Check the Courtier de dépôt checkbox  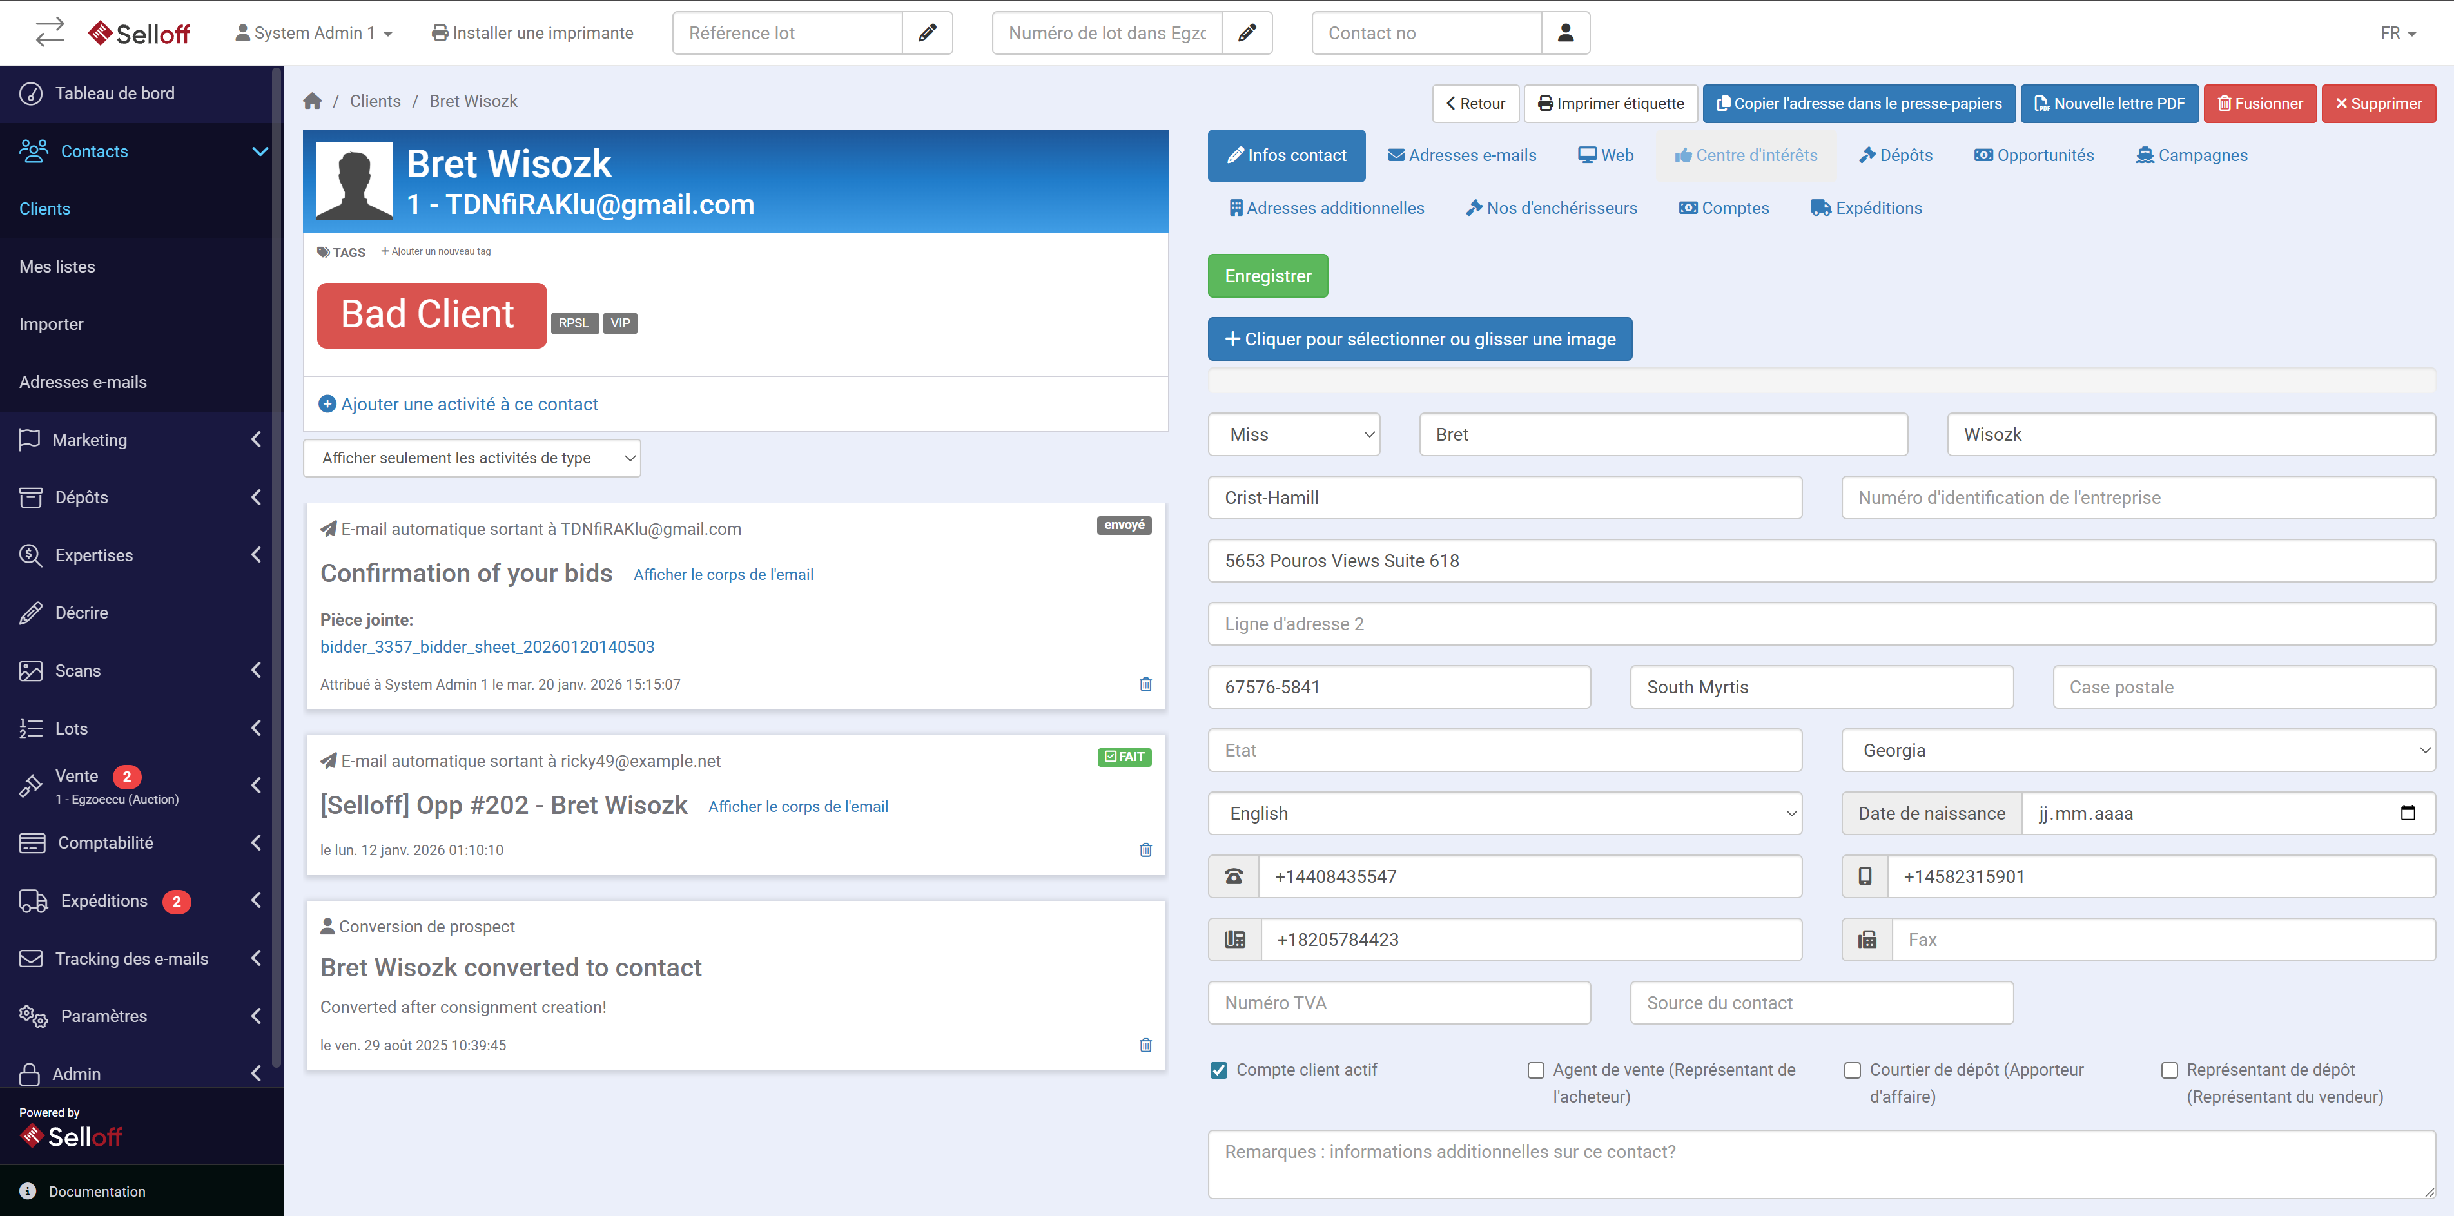1852,1069
